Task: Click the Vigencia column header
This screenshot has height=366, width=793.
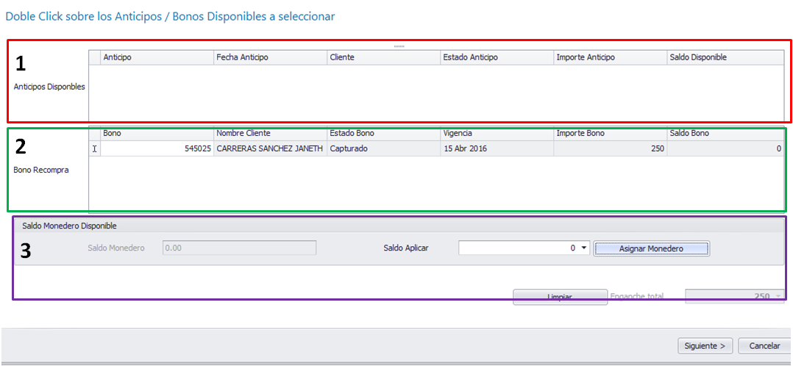Action: [x=497, y=134]
